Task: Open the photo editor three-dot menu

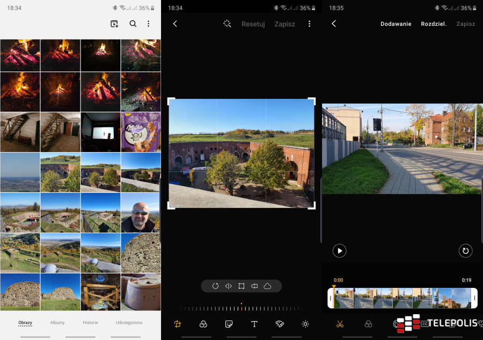Action: (x=309, y=24)
